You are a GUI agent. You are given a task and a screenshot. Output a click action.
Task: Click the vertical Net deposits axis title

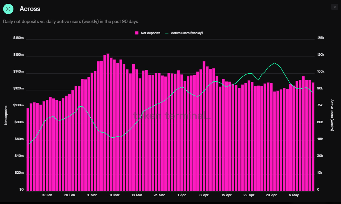point(6,115)
